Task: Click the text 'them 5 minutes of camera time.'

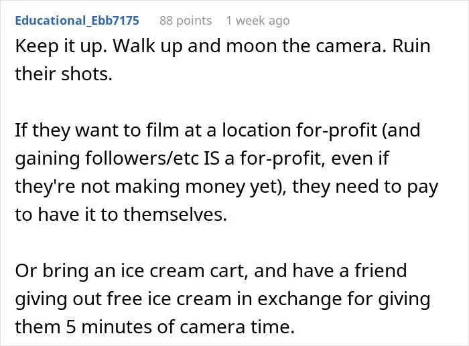Action: click(x=155, y=327)
